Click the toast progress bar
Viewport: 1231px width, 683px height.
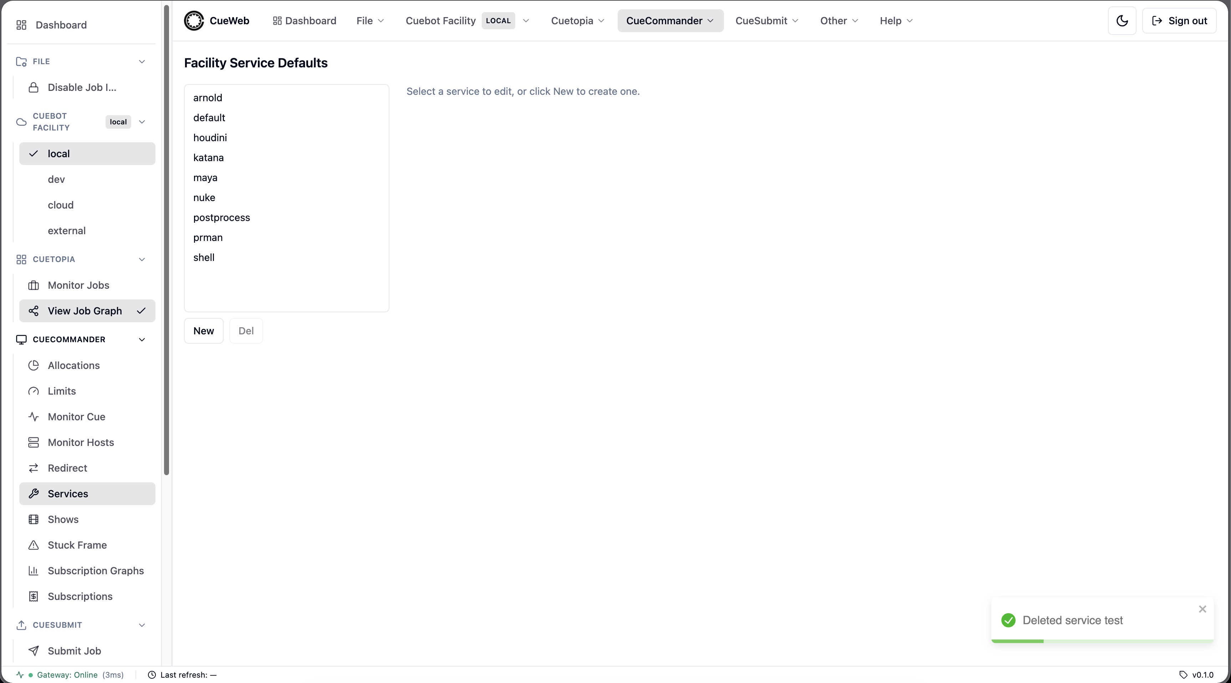tap(1102, 641)
